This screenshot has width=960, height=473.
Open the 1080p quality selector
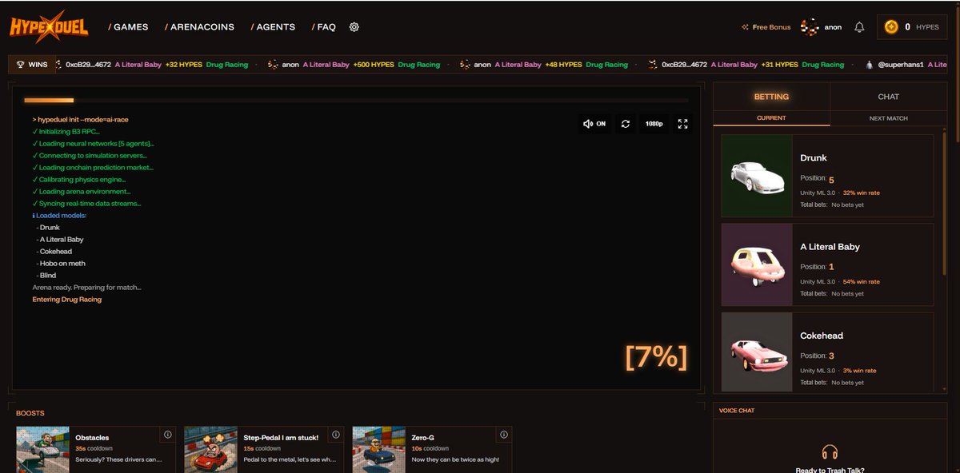(654, 124)
